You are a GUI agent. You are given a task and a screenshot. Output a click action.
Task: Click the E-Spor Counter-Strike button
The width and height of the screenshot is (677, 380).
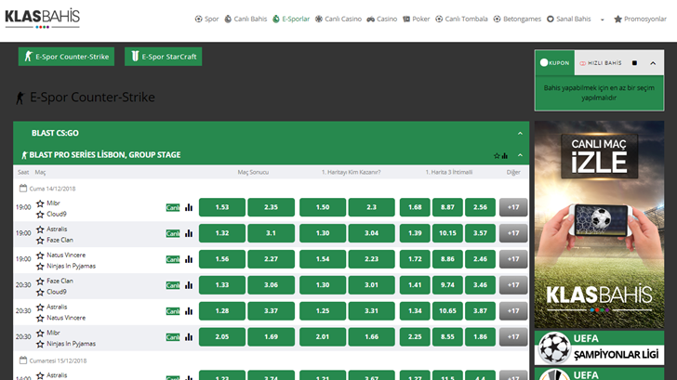(x=66, y=57)
